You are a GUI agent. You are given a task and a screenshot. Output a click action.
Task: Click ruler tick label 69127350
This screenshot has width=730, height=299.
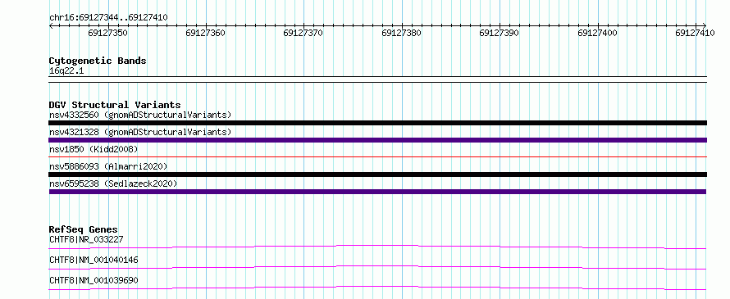click(107, 33)
